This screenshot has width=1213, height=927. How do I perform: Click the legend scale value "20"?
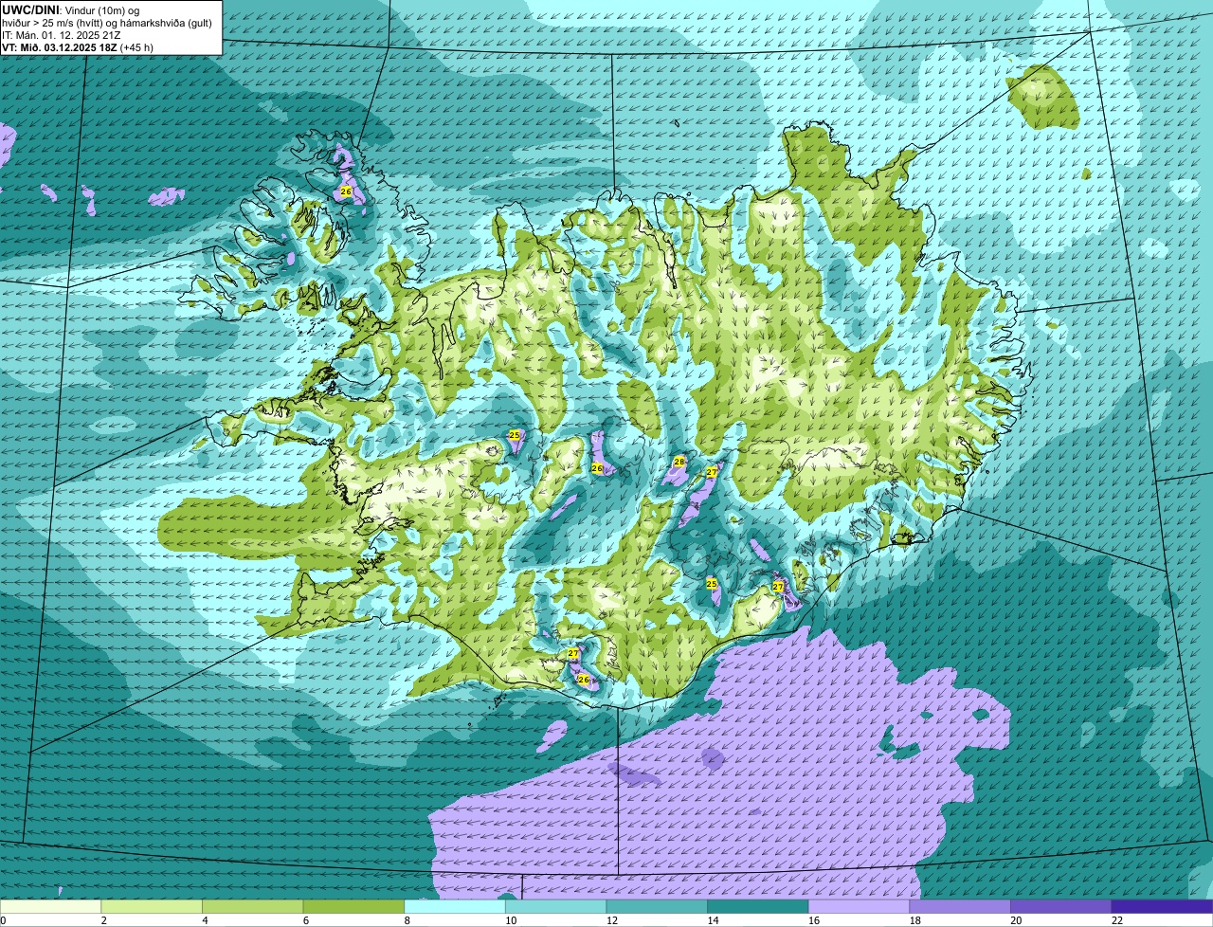click(x=1016, y=920)
